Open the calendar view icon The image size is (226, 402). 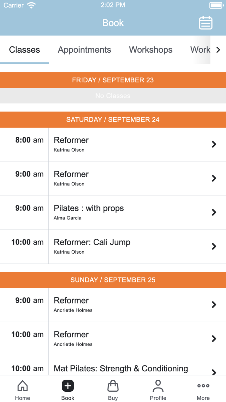tap(206, 23)
